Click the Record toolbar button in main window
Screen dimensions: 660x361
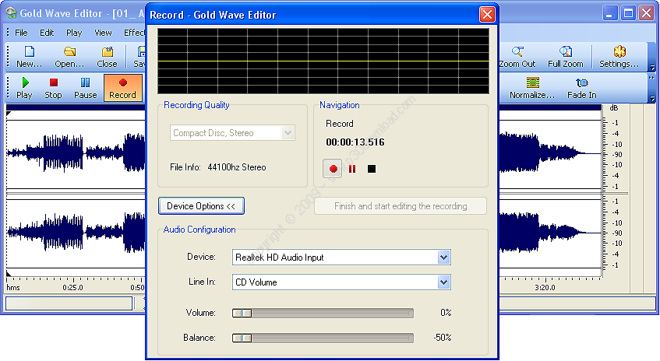tap(122, 88)
